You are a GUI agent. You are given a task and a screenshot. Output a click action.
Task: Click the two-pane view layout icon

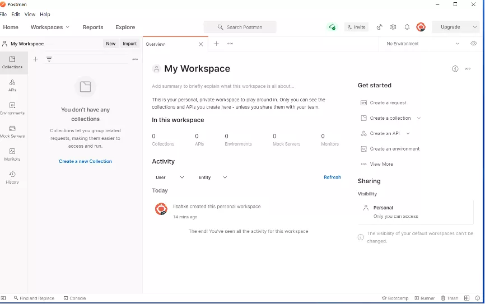click(467, 298)
